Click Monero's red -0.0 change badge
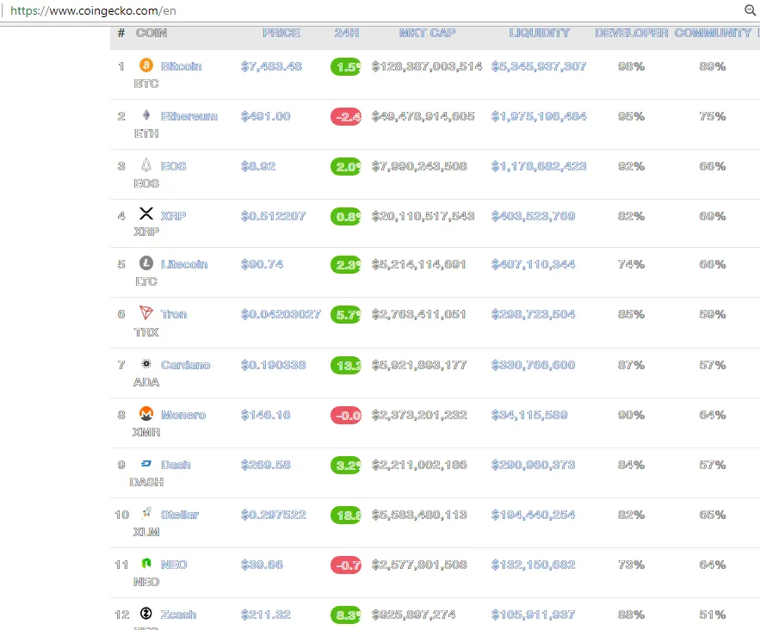 (x=346, y=416)
